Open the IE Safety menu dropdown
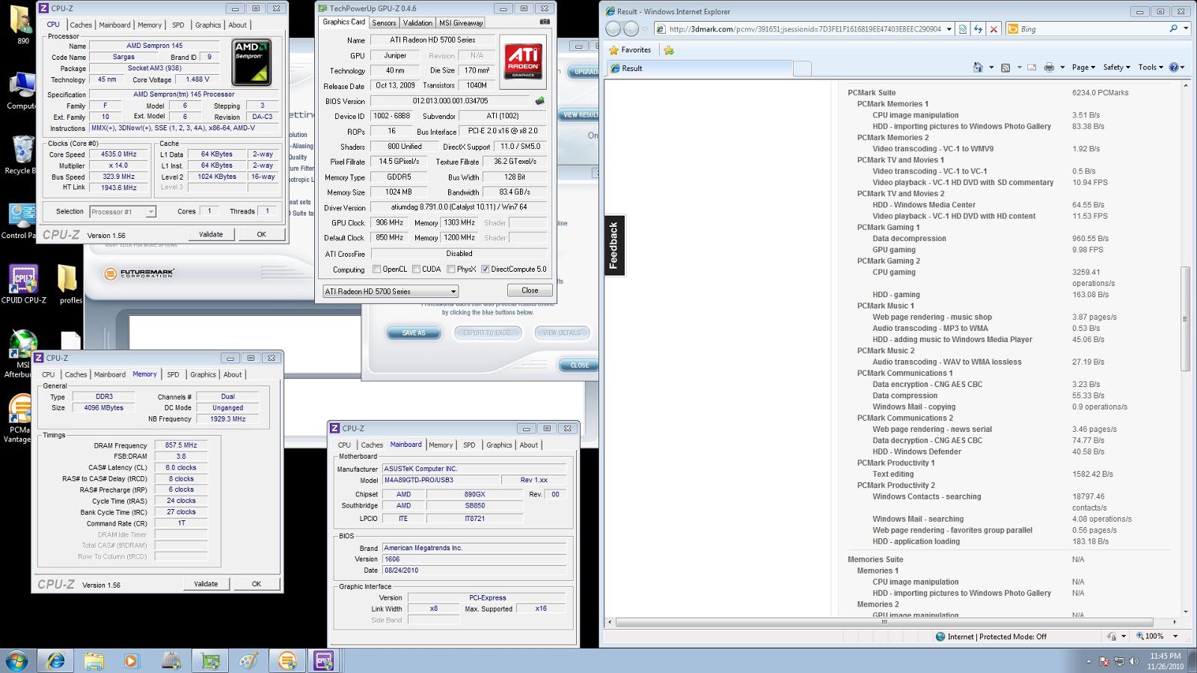 [x=1115, y=67]
